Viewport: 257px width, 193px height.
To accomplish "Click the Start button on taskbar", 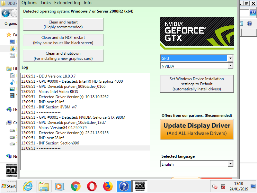I will pyautogui.click(x=9, y=186).
